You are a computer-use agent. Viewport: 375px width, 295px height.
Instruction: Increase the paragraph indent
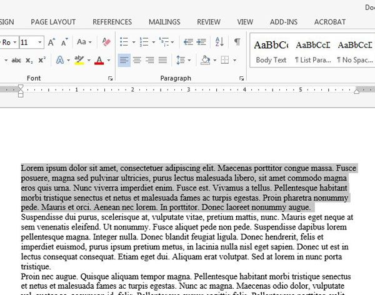tap(202, 42)
